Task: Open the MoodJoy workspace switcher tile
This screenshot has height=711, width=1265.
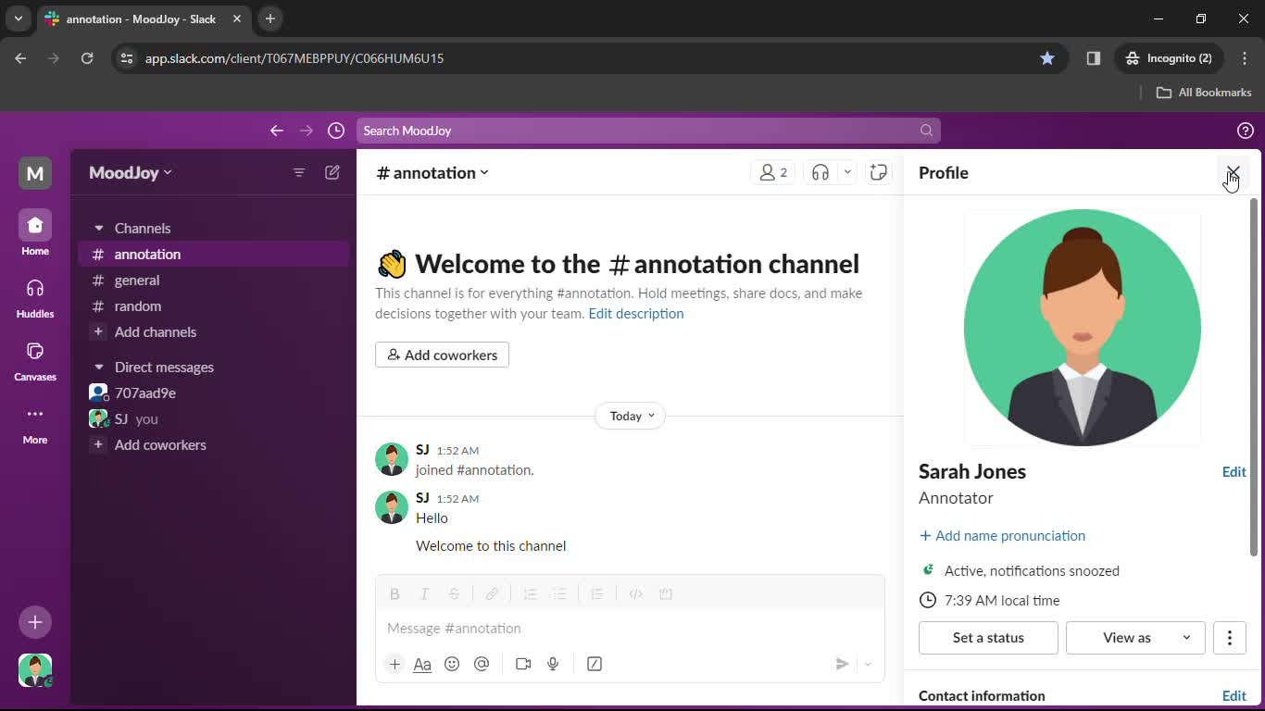Action: tap(35, 173)
